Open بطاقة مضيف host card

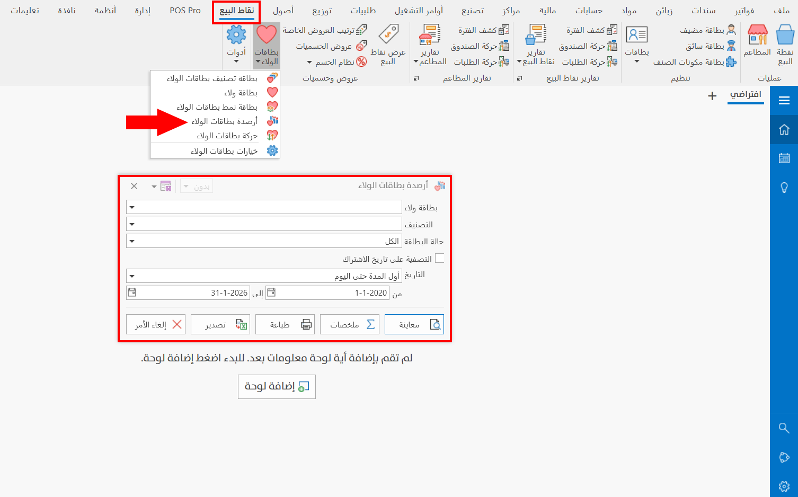pyautogui.click(x=708, y=30)
